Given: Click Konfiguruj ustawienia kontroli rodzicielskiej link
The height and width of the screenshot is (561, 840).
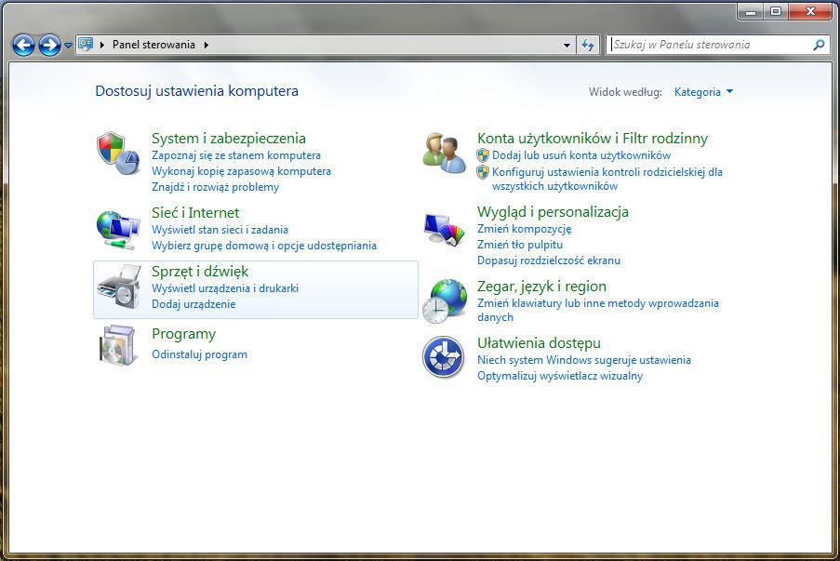Looking at the screenshot, I should pos(607,179).
